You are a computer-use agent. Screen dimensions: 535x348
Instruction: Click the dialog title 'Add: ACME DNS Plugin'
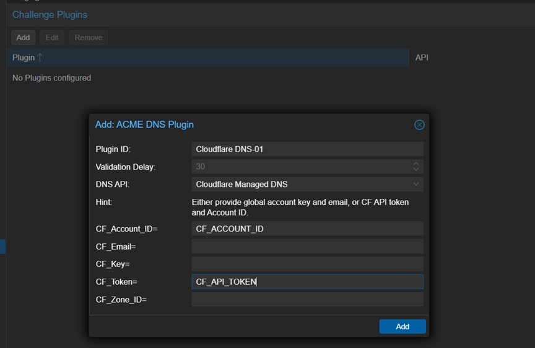[x=144, y=124]
